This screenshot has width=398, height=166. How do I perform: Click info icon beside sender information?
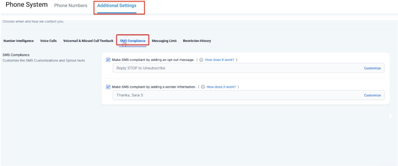click(x=203, y=87)
